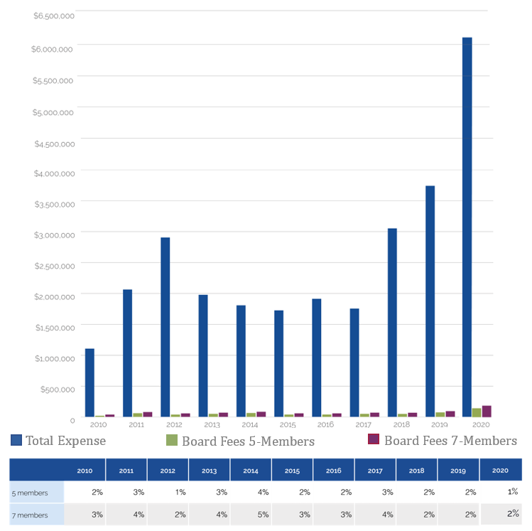Click the blue 2012 Total Expense bar
Image resolution: width=532 pixels, height=531 pixels.
point(165,326)
